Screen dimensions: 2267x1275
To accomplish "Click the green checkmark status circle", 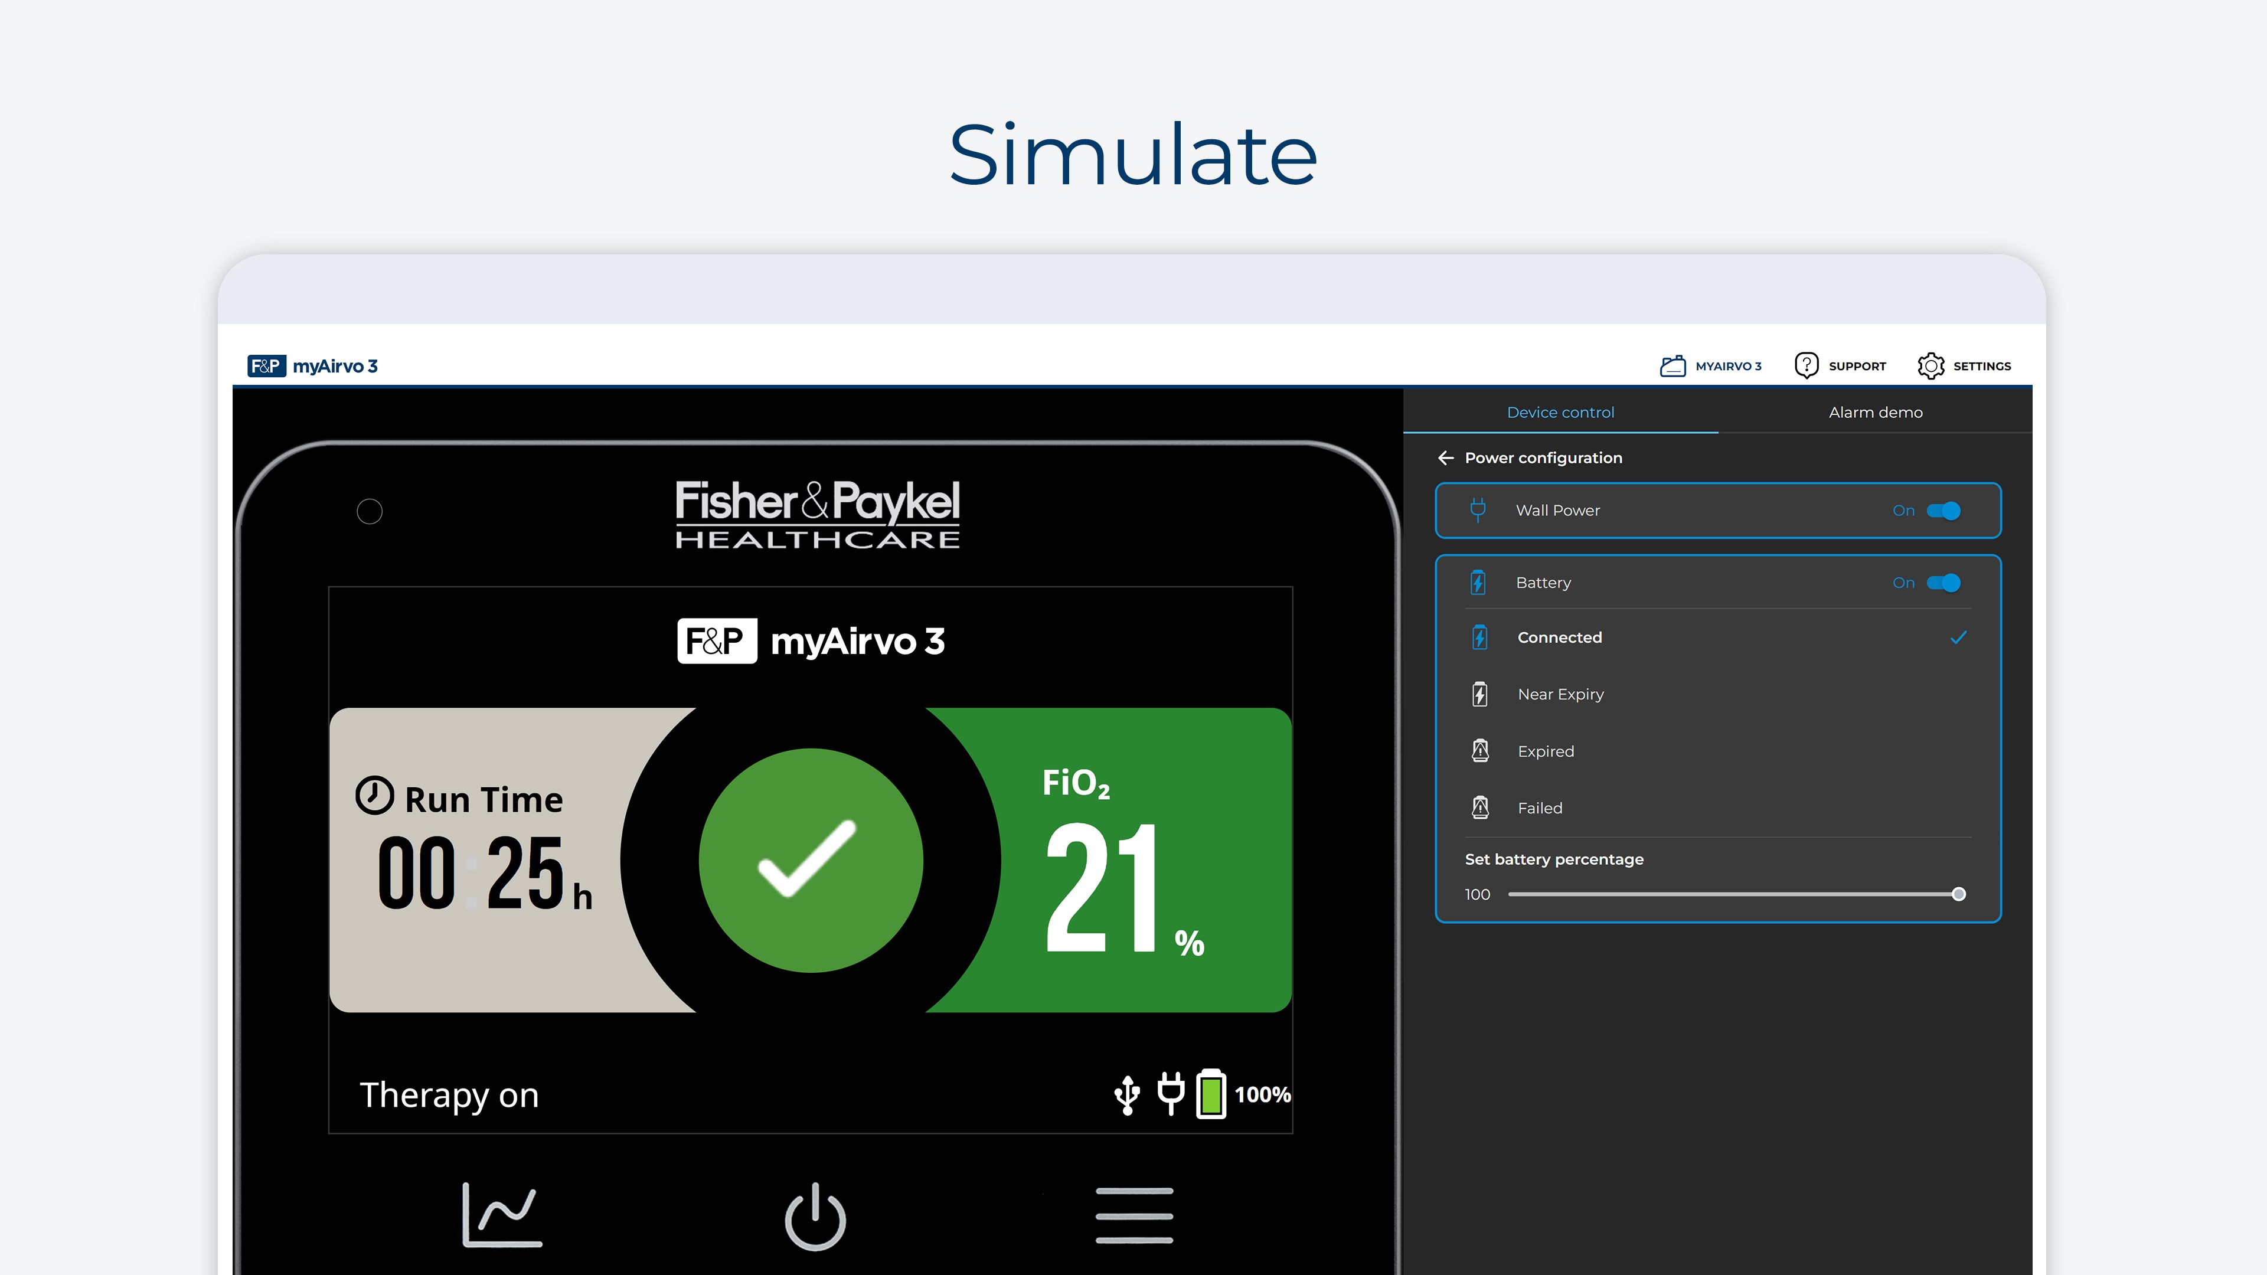I will coord(811,859).
